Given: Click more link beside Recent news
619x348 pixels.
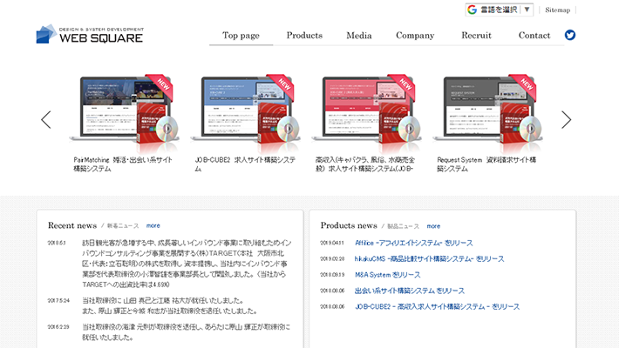Looking at the screenshot, I should (153, 226).
